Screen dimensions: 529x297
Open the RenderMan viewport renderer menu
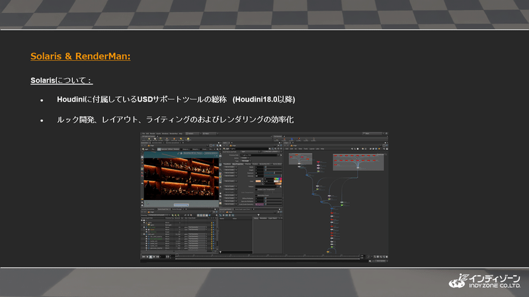click(192, 153)
